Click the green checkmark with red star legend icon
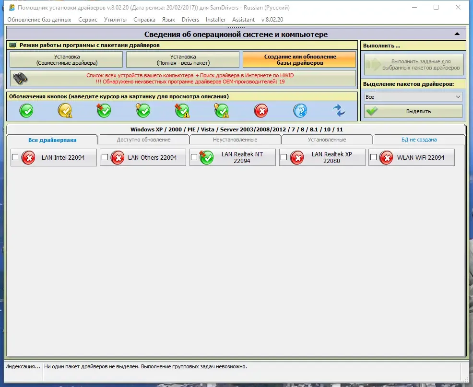 (104, 111)
